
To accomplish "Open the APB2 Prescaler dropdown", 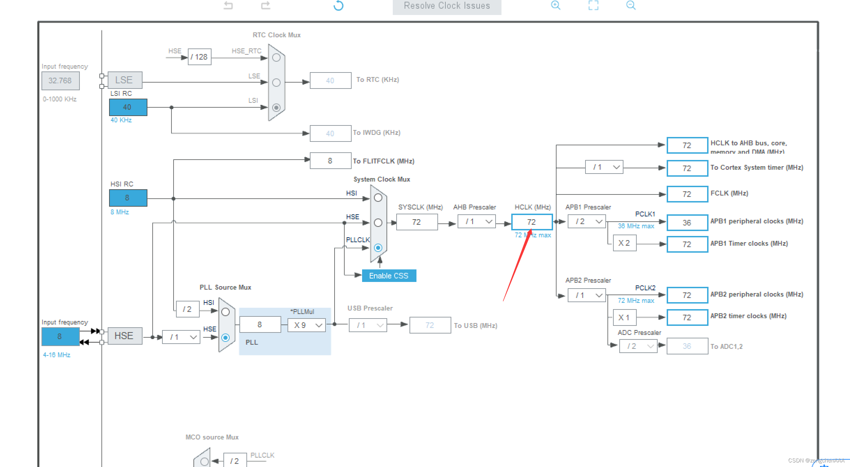I will click(x=587, y=295).
